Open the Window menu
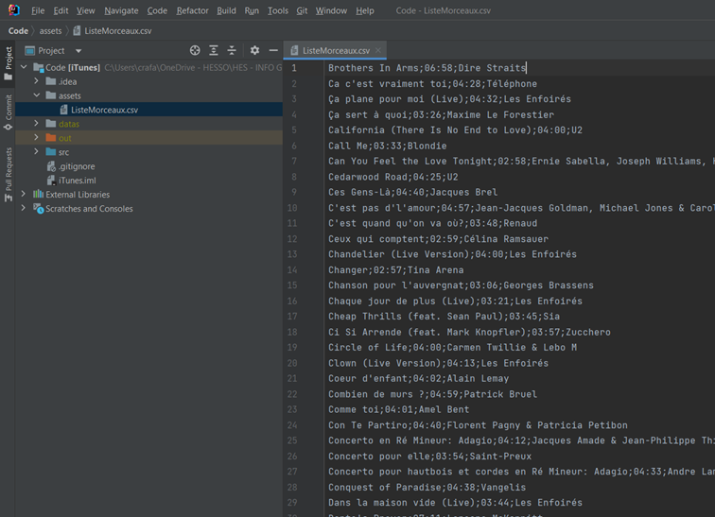This screenshot has height=517, width=715. (x=332, y=10)
